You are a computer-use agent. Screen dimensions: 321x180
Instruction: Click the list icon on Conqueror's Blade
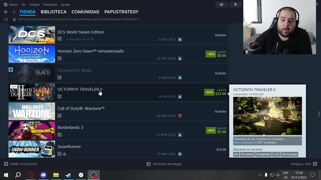(x=11, y=69)
